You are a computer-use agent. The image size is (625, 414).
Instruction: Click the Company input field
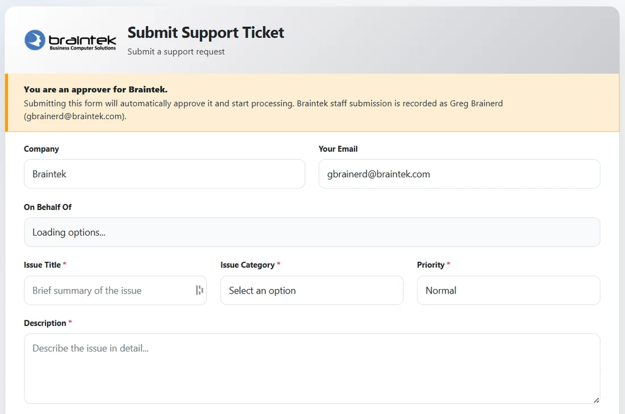pyautogui.click(x=164, y=174)
